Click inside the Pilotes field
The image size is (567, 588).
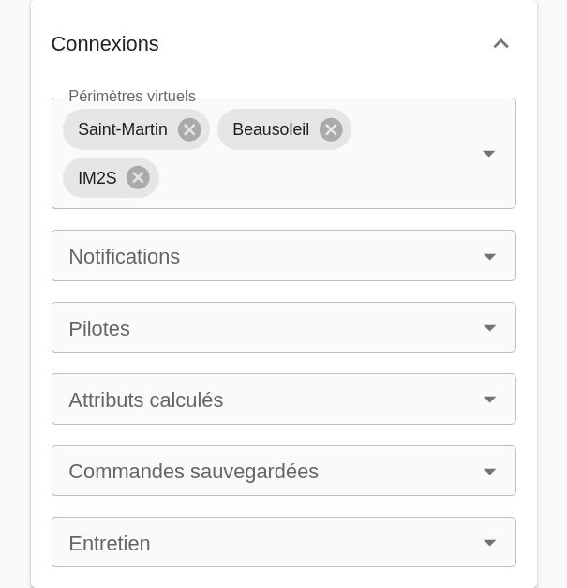pyautogui.click(x=262, y=328)
